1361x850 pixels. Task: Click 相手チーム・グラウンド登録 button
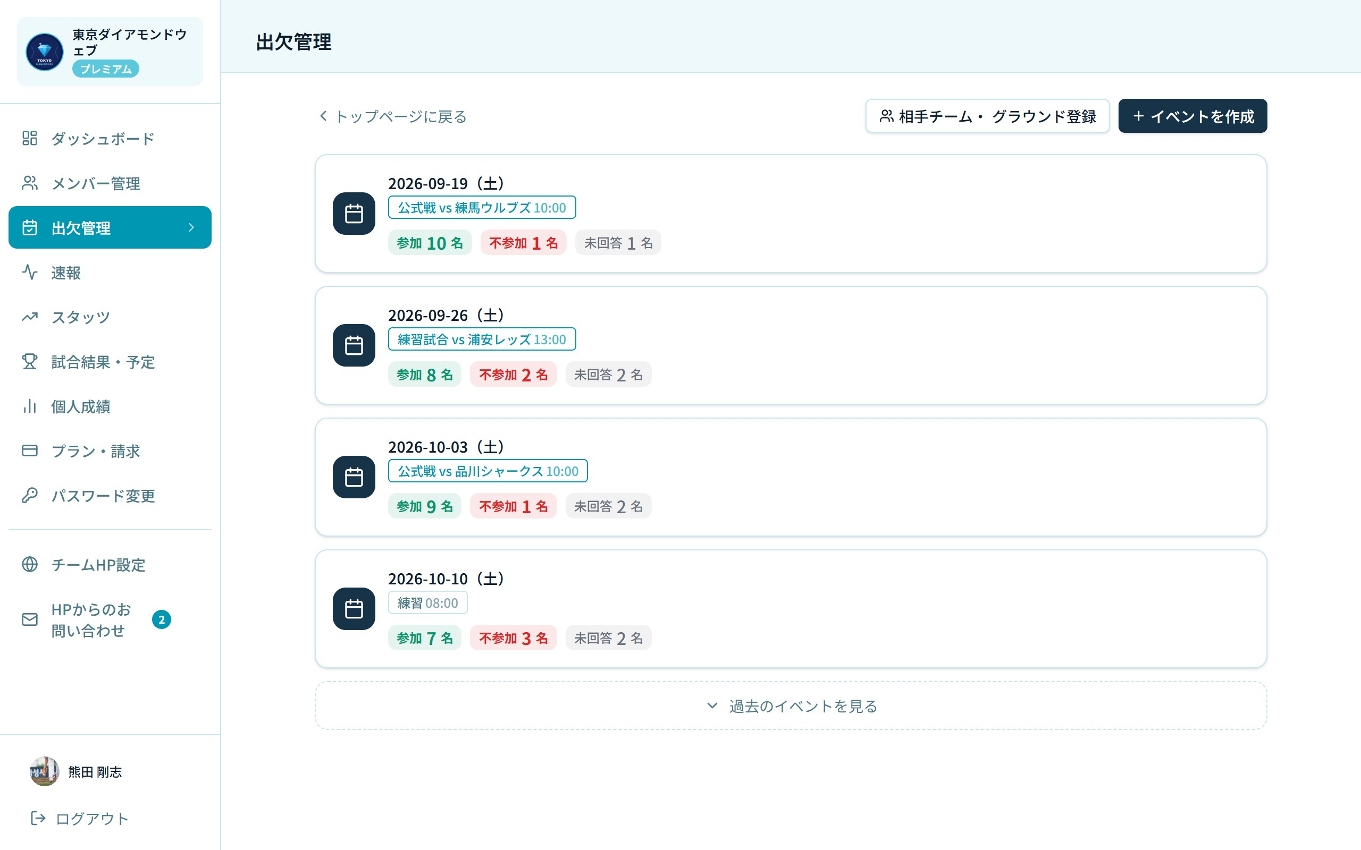pos(988,116)
